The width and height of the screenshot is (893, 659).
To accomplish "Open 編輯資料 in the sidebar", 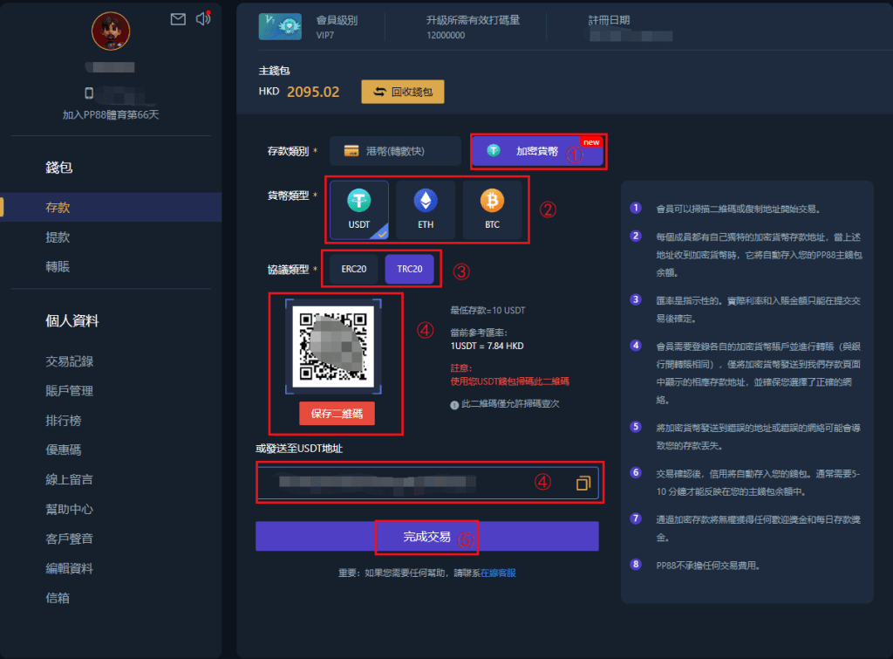I will (70, 568).
